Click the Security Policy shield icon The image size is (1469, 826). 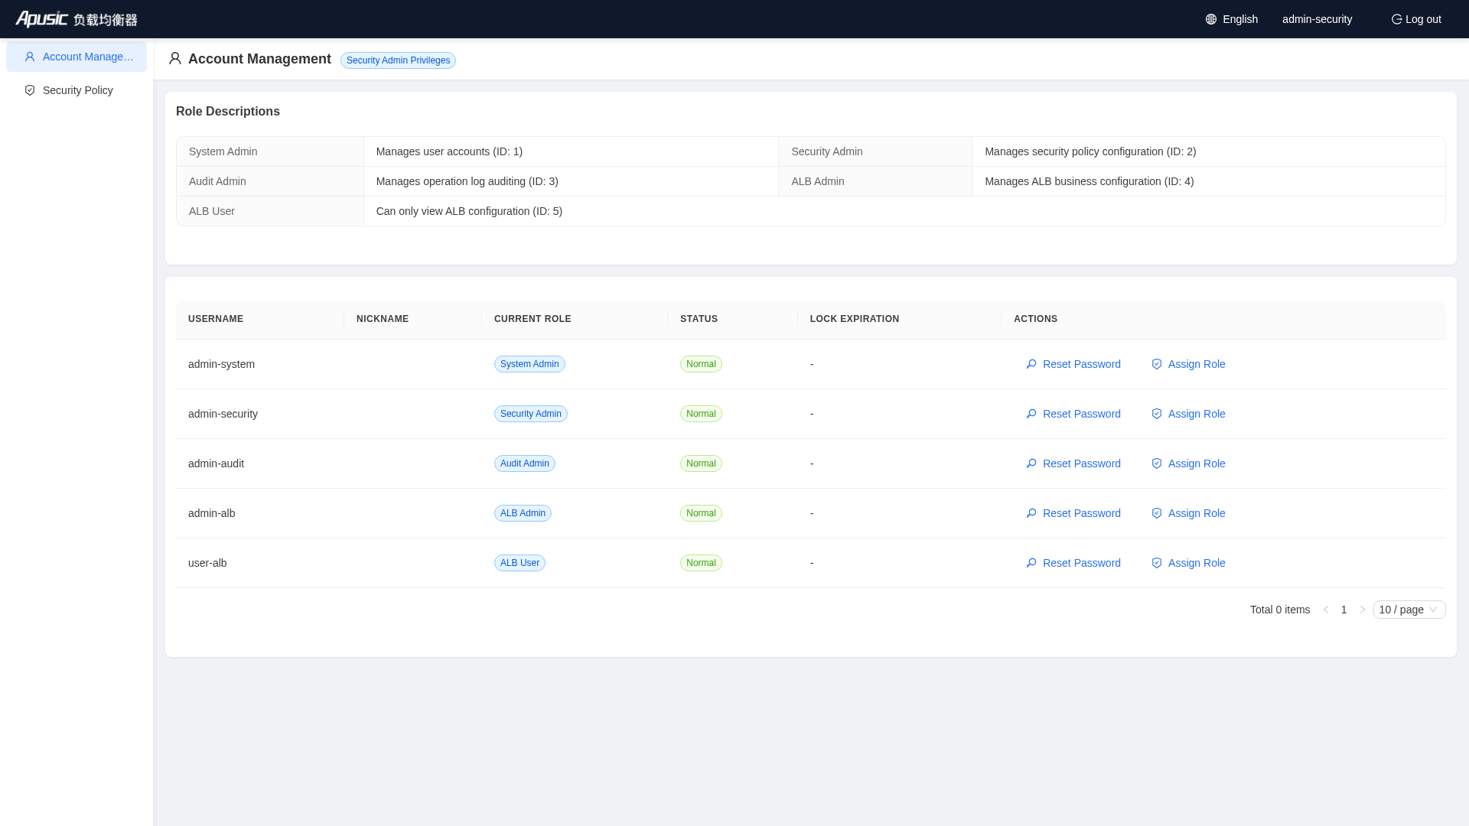[30, 90]
